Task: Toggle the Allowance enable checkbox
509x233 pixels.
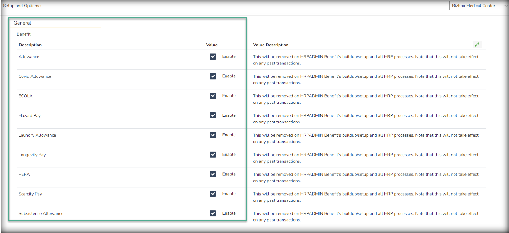Action: (213, 56)
